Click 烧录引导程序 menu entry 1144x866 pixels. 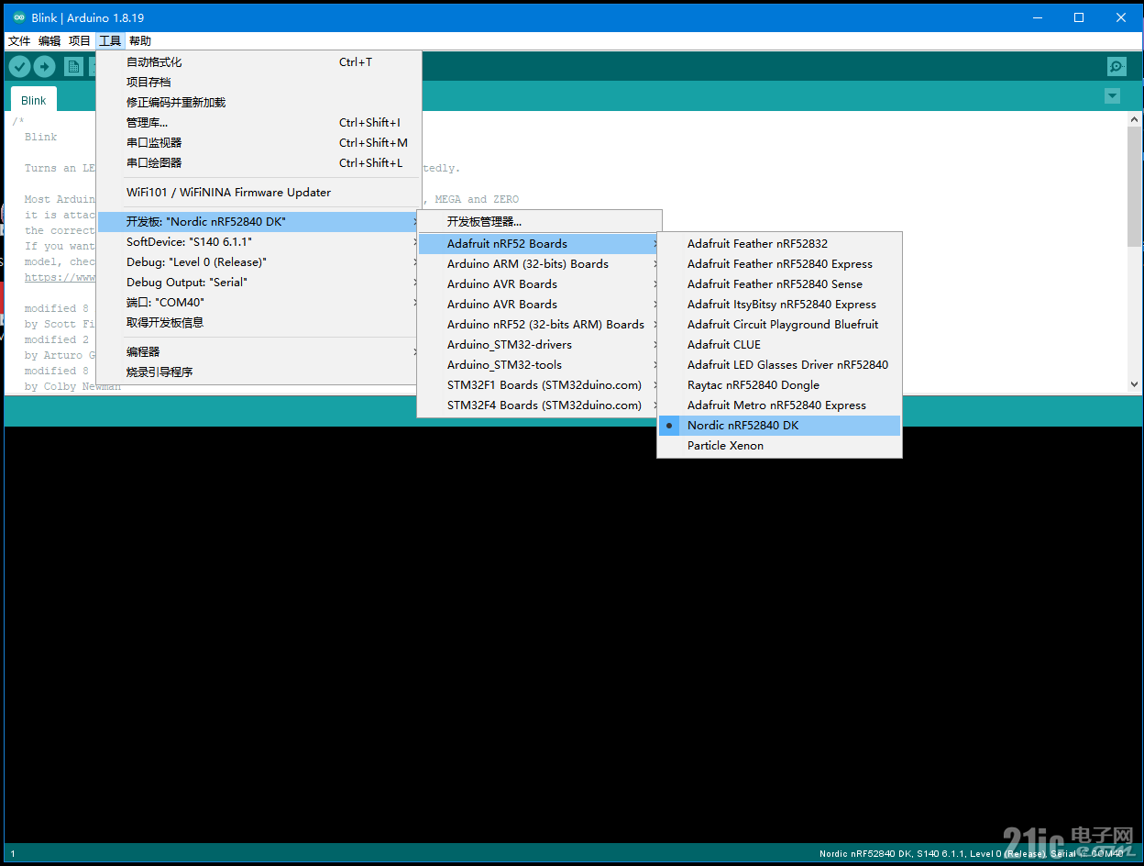[x=259, y=372]
